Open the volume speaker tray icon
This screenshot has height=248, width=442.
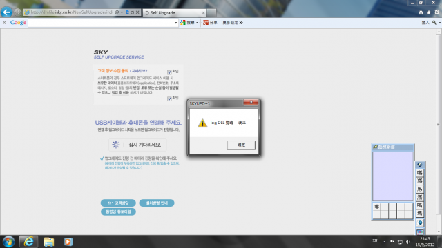pyautogui.click(x=407, y=242)
